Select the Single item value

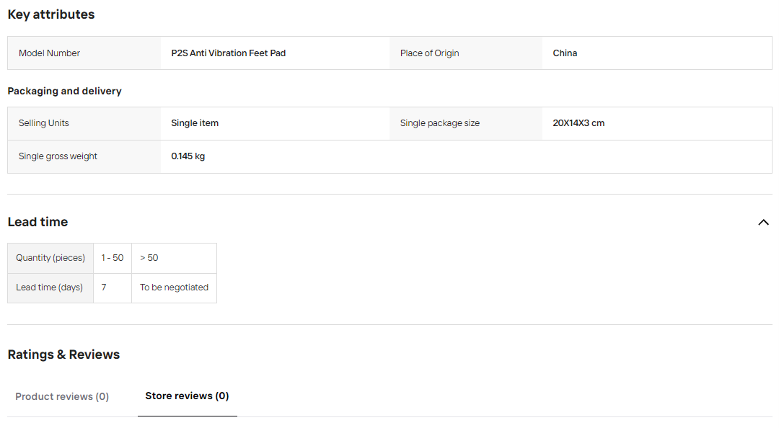point(195,123)
